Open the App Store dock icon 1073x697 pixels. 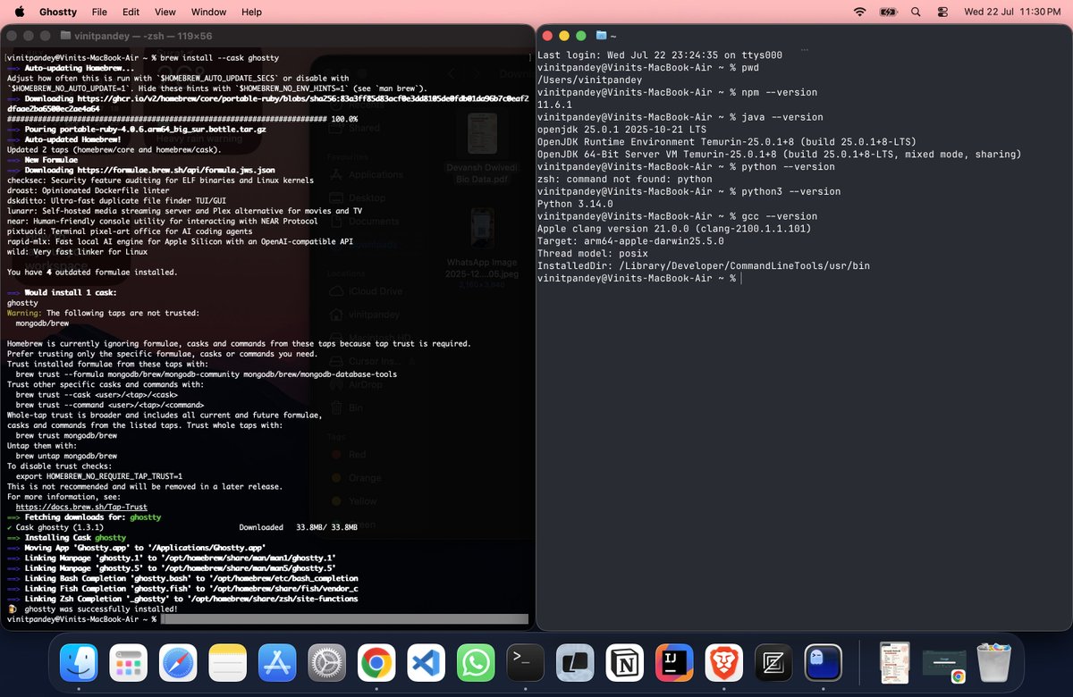point(277,664)
